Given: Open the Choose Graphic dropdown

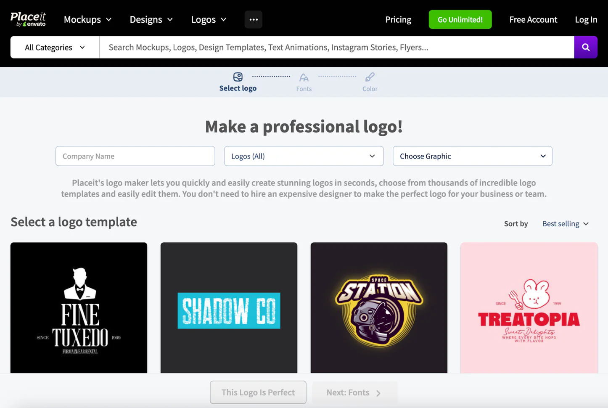Looking at the screenshot, I should (x=472, y=156).
